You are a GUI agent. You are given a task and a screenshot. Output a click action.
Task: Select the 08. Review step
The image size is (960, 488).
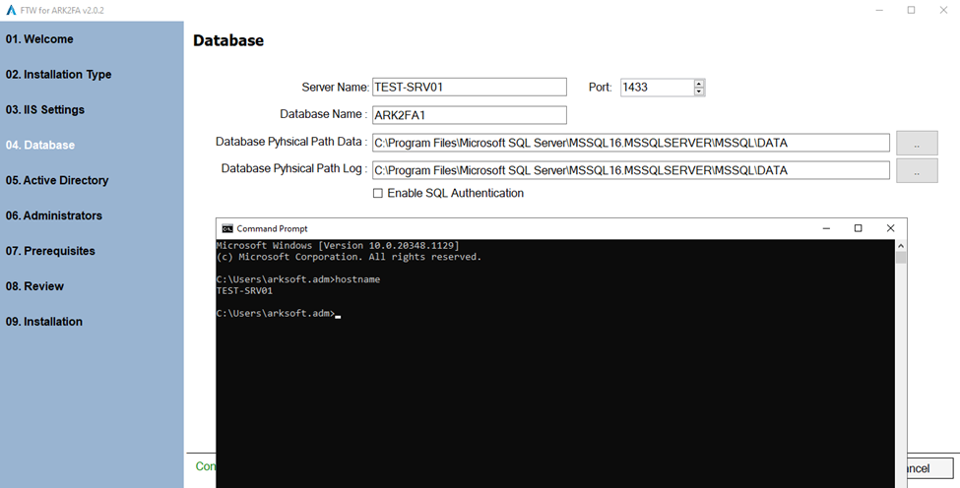pyautogui.click(x=34, y=287)
